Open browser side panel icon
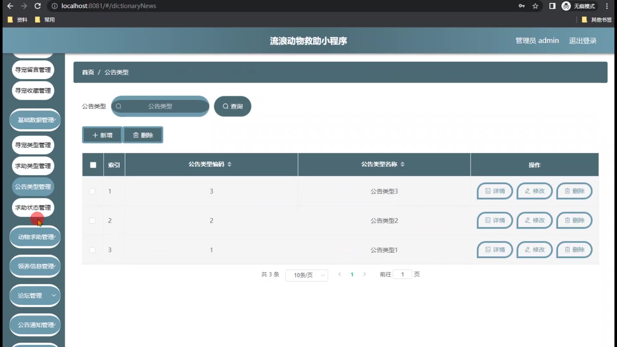This screenshot has width=617, height=347. click(x=552, y=6)
